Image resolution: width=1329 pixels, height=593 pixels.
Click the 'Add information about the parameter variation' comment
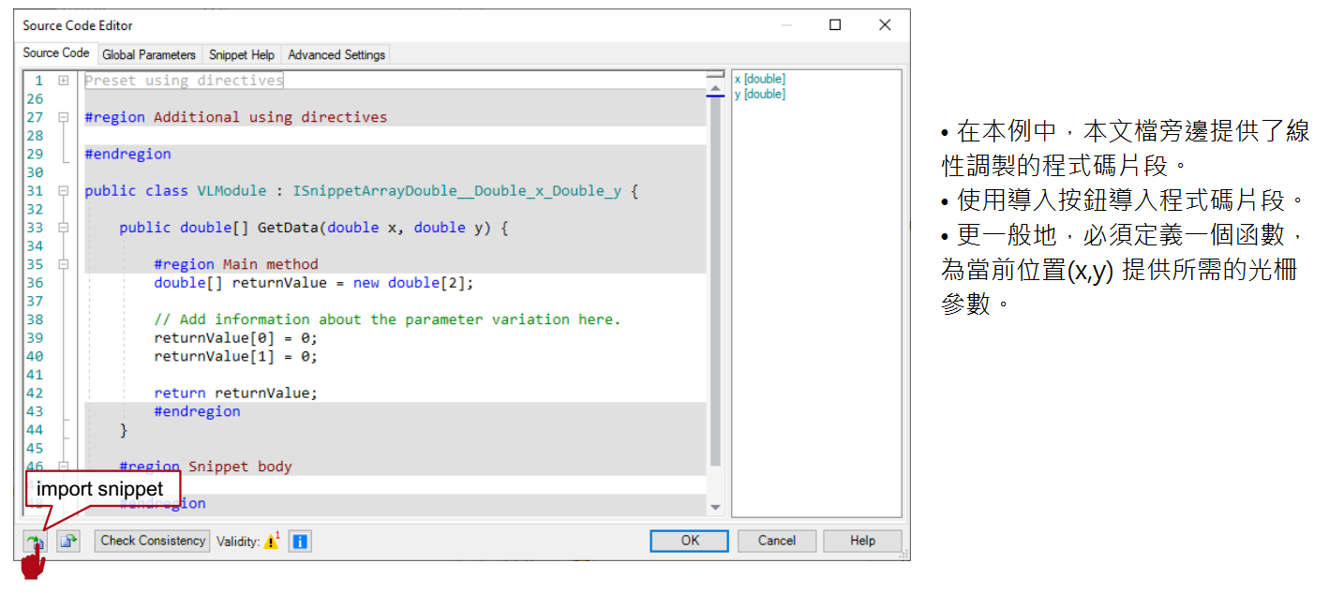point(387,319)
